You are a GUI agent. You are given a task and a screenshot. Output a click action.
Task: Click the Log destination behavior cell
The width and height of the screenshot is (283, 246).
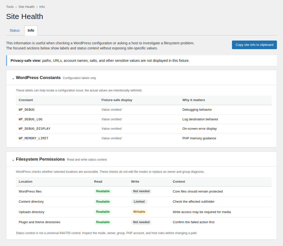200,119
